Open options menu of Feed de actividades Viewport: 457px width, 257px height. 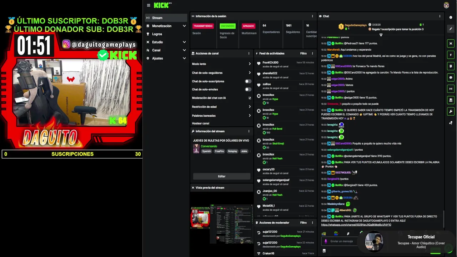click(x=312, y=54)
